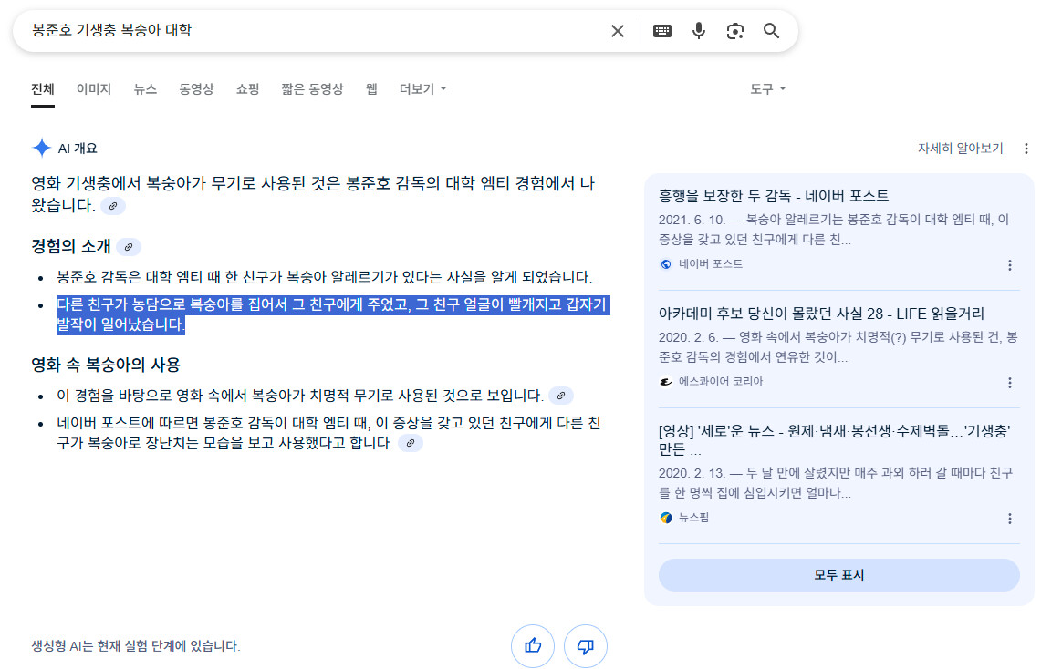This screenshot has width=1062, height=669.
Task: Click the 네이버 포스트 source name
Action: coord(711,264)
